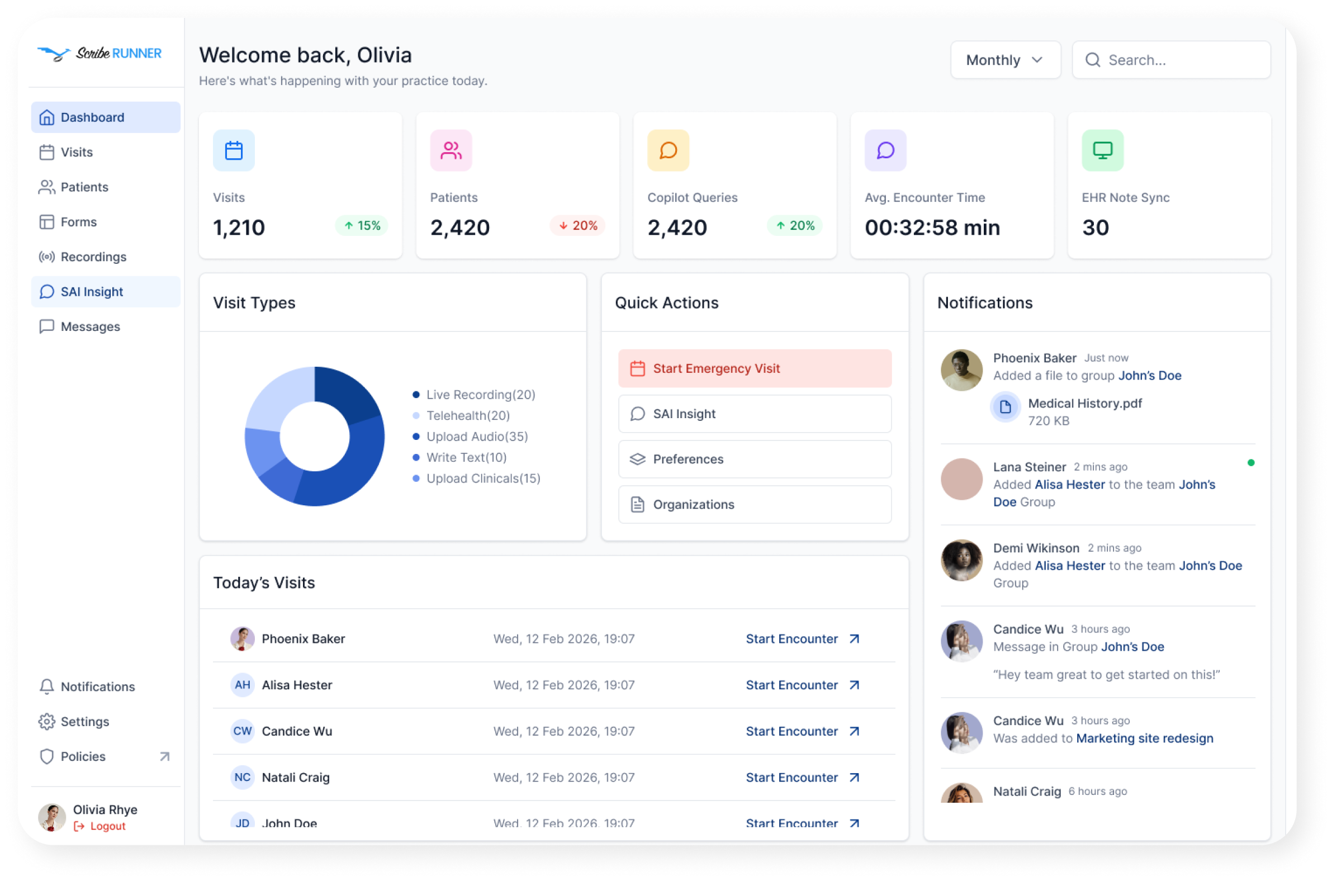
Task: Click the Visits calendar icon card
Action: pos(234,150)
